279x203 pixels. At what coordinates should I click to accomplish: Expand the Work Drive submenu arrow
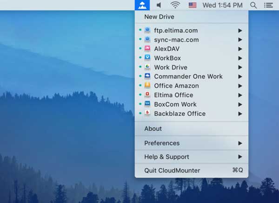pos(240,67)
